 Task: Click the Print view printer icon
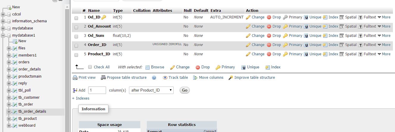pos(75,78)
